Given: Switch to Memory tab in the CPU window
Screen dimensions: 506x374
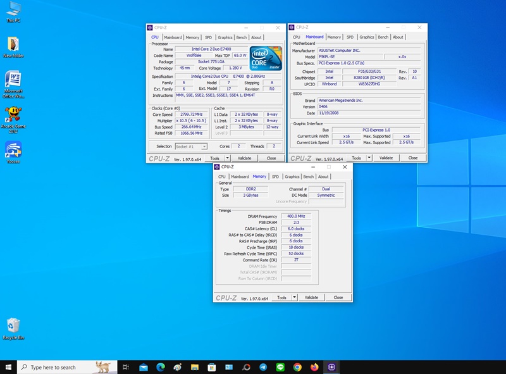Looking at the screenshot, I should coord(192,37).
